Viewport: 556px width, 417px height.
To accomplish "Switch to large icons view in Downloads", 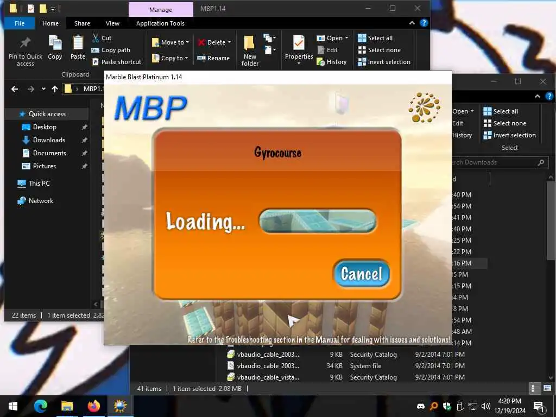I will click(x=547, y=388).
